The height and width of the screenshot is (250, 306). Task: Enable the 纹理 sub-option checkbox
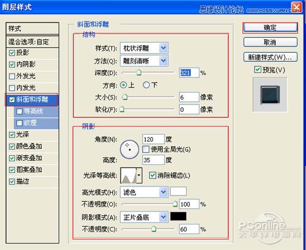click(x=20, y=123)
